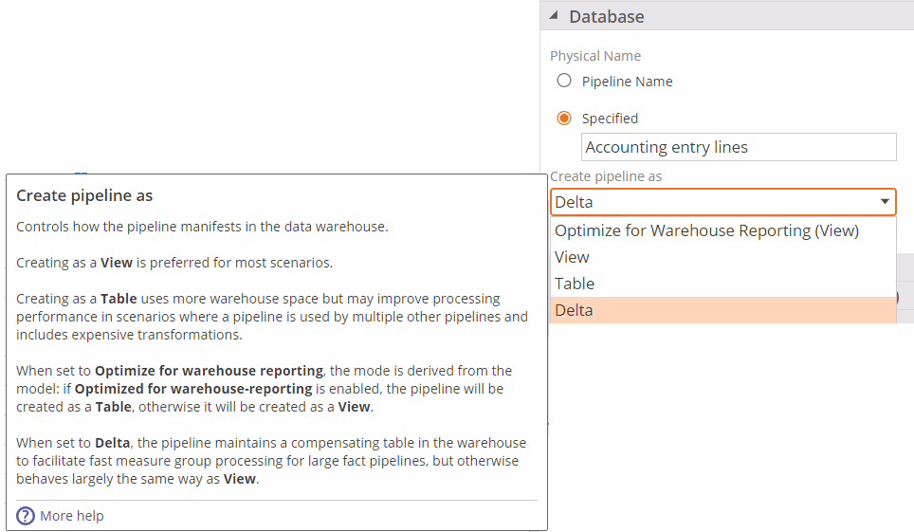Collapse the Database section triangle

coord(554,17)
